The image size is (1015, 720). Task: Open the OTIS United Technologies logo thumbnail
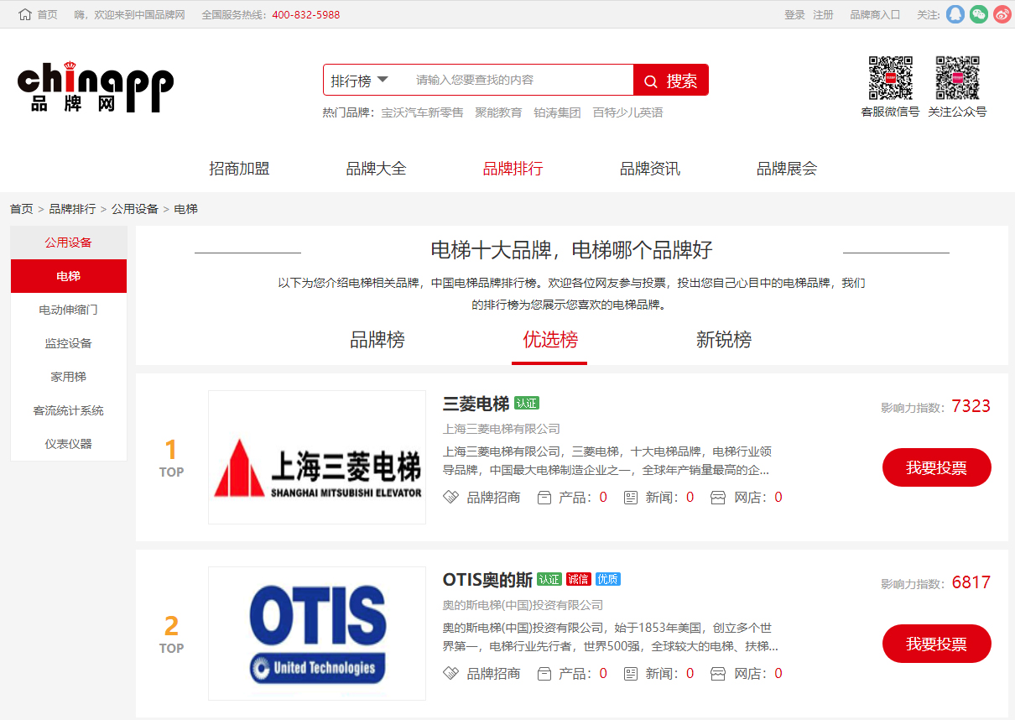(x=317, y=634)
